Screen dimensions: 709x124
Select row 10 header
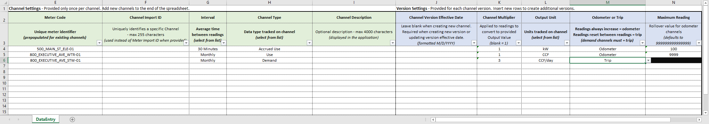coord(4,83)
